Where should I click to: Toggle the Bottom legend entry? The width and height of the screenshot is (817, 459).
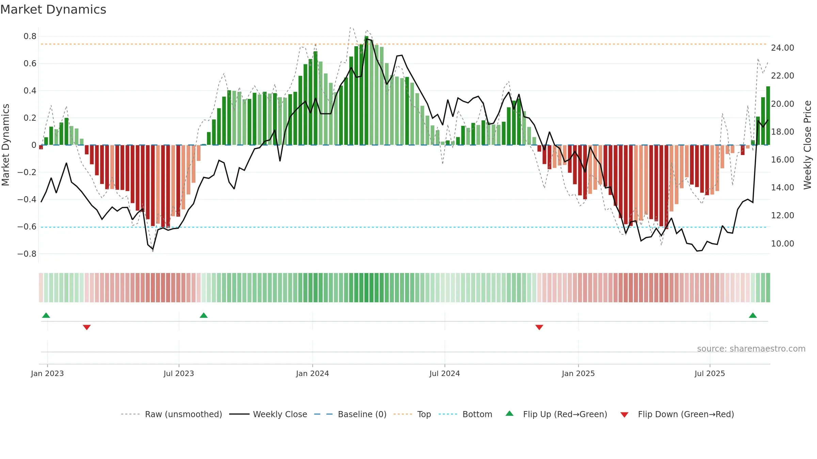click(465, 414)
